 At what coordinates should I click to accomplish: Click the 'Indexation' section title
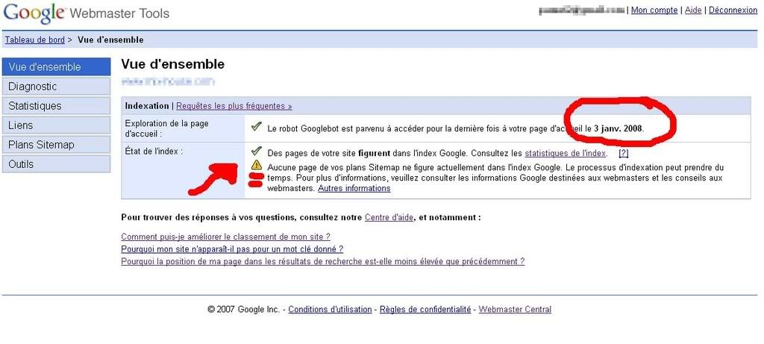147,106
